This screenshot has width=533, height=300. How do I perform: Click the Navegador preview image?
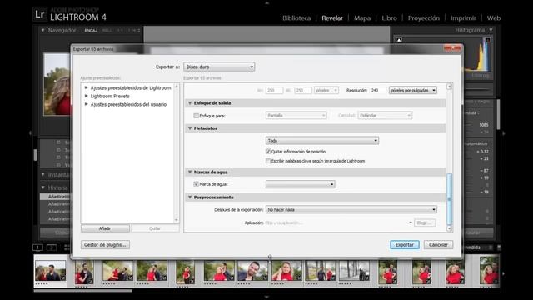point(57,84)
